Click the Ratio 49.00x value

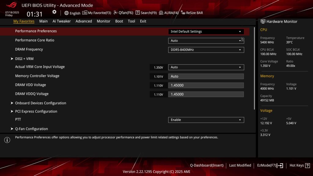pyautogui.click(x=290, y=66)
